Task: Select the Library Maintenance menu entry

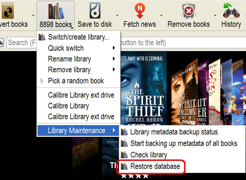Action: coord(78,130)
